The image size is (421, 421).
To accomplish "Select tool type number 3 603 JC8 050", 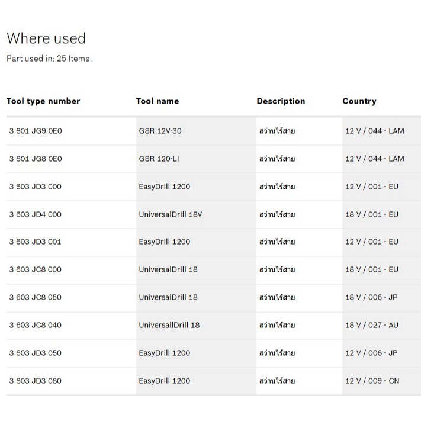I will click(x=36, y=297).
